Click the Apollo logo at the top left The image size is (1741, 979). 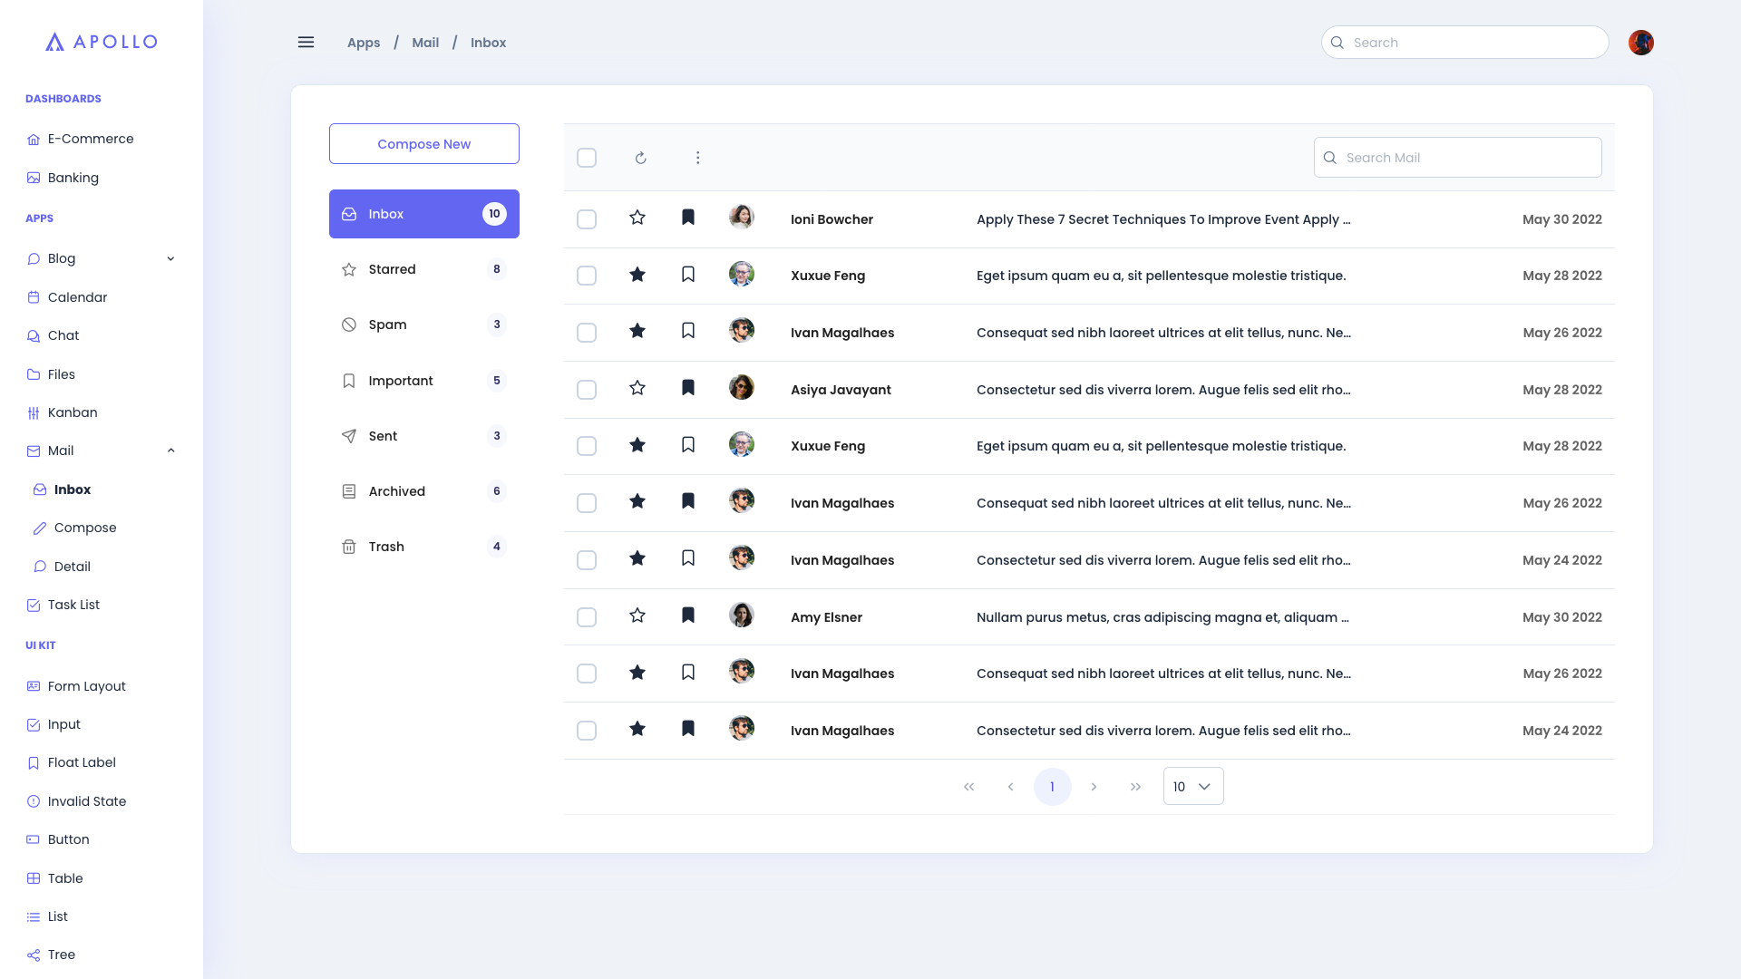click(x=101, y=42)
